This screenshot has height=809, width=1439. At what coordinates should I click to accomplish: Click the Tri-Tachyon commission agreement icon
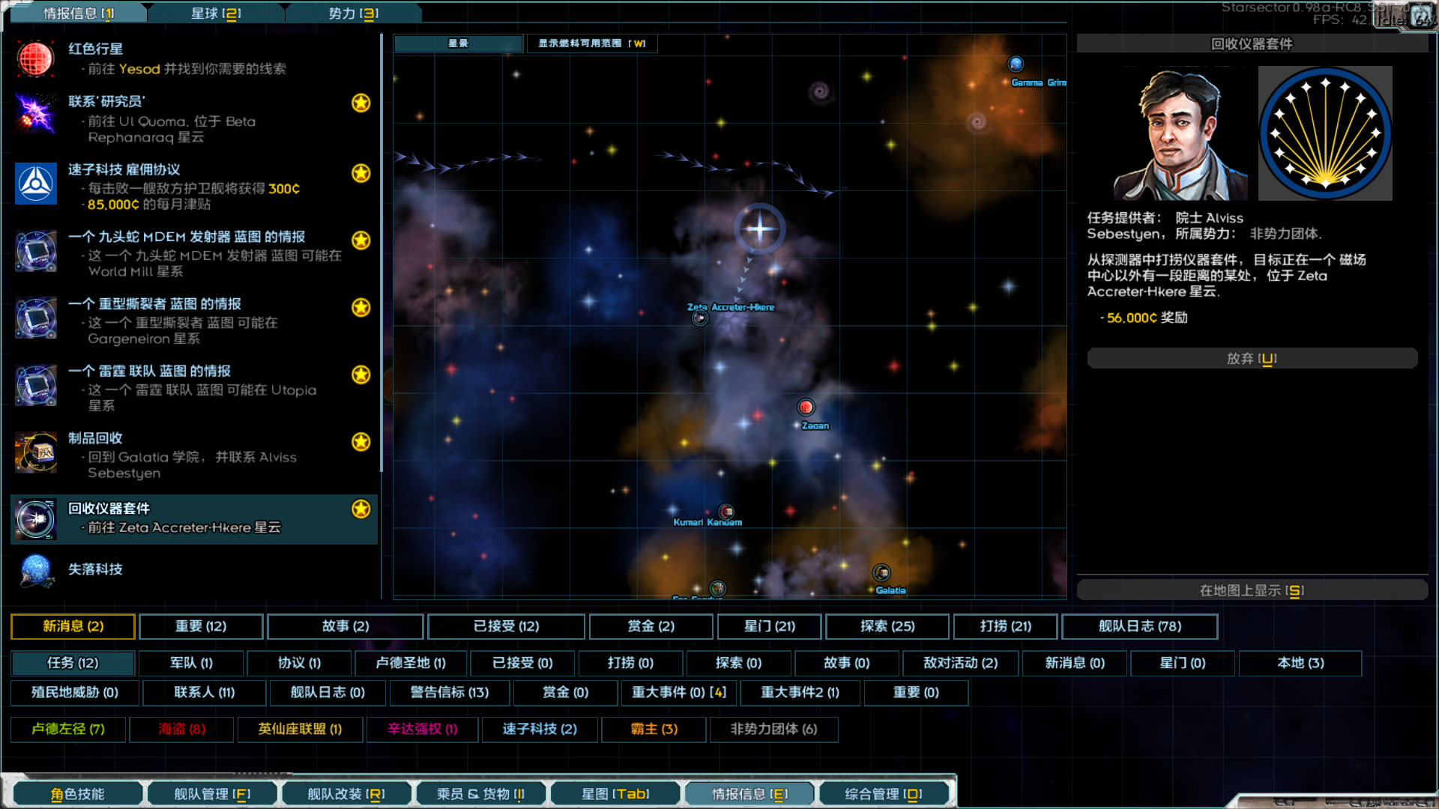pyautogui.click(x=35, y=184)
